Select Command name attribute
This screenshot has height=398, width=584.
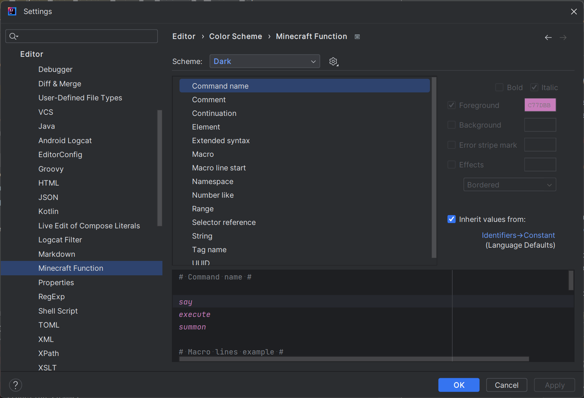(304, 86)
